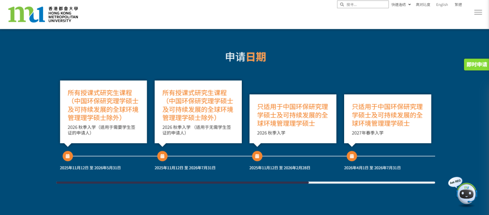
Task: Open the 2026 秋季入学 environmental master card
Action: pos(293,119)
